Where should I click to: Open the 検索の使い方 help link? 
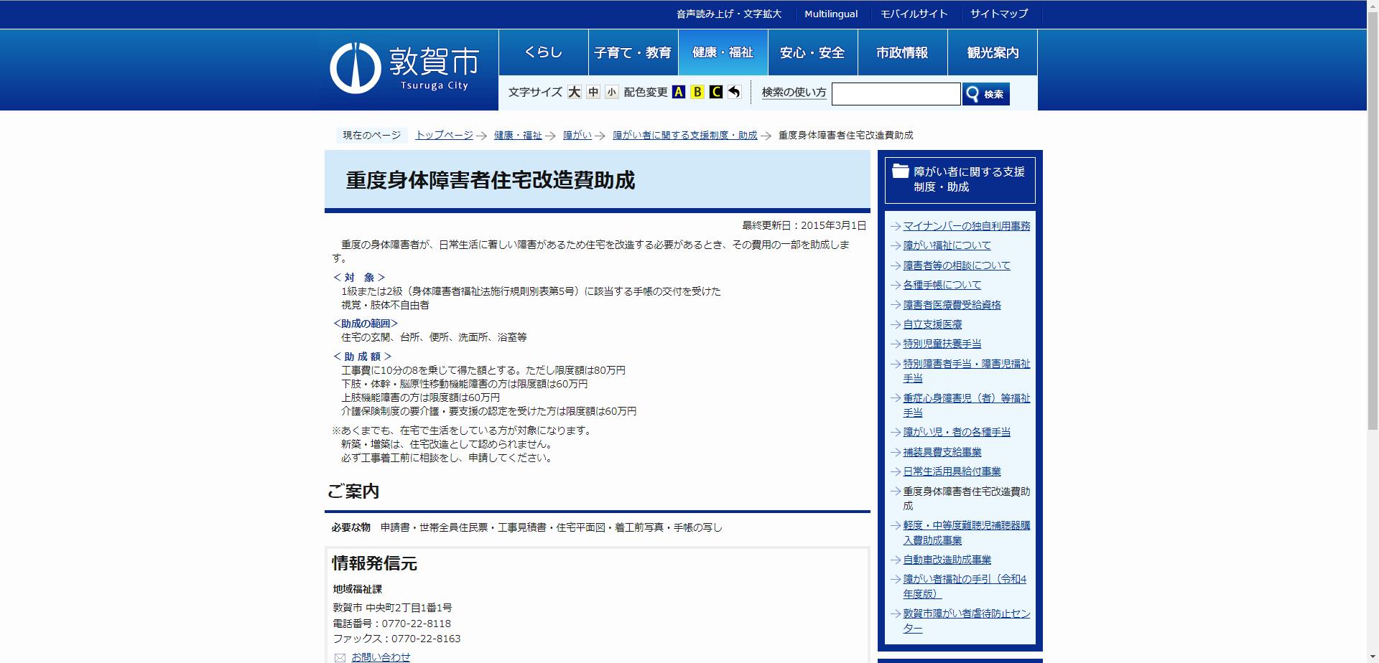tap(794, 93)
